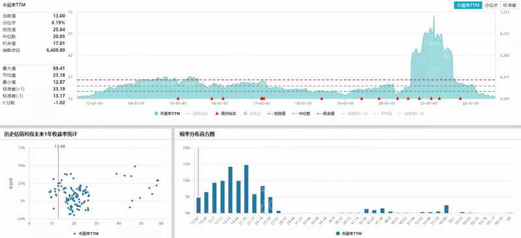Show the 平均值 line via legend

tap(382, 113)
